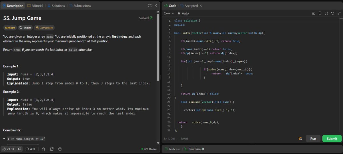Click the debugger icon beside Run
Screen dimensions: 343x154
[x=300, y=139]
